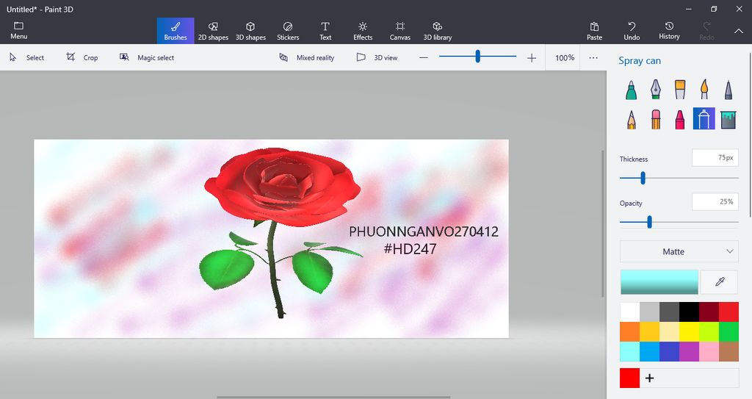
Task: Click the canvas vertical scrollbar
Action: [604, 223]
